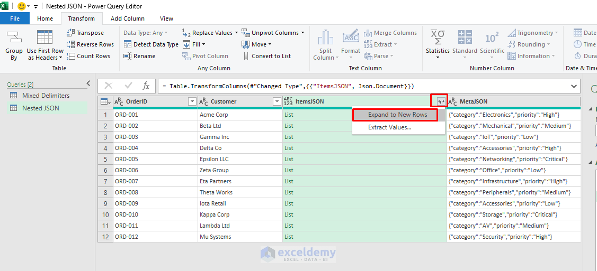Image resolution: width=597 pixels, height=271 pixels.
Task: Switch to the Add Column tab
Action: [128, 18]
